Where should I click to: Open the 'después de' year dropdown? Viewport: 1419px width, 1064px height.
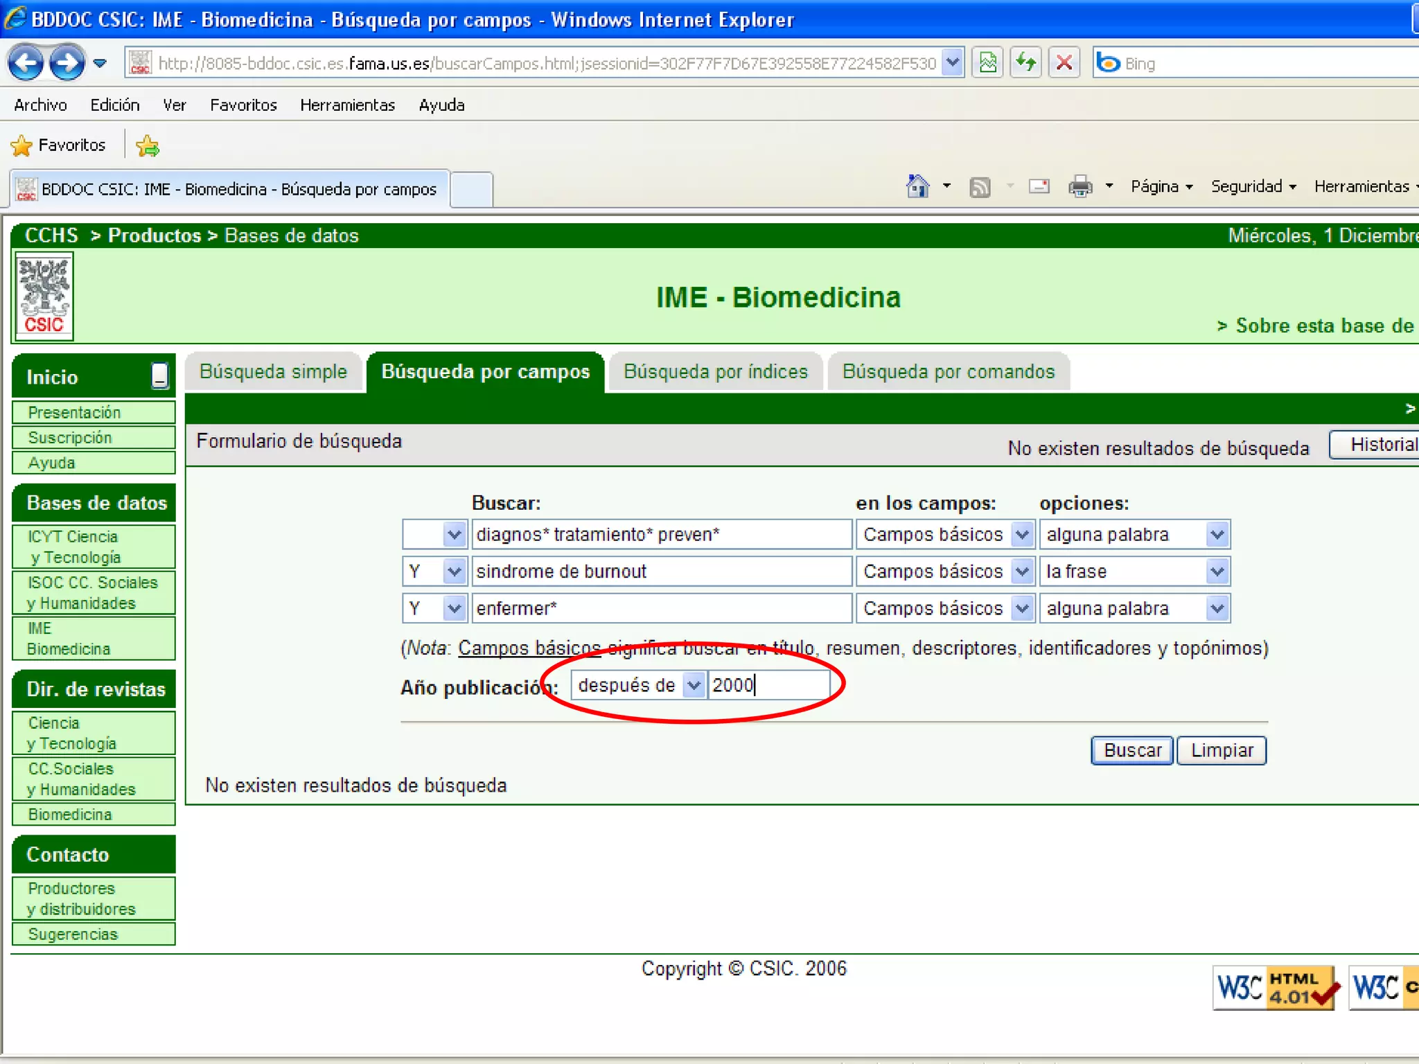(x=693, y=685)
